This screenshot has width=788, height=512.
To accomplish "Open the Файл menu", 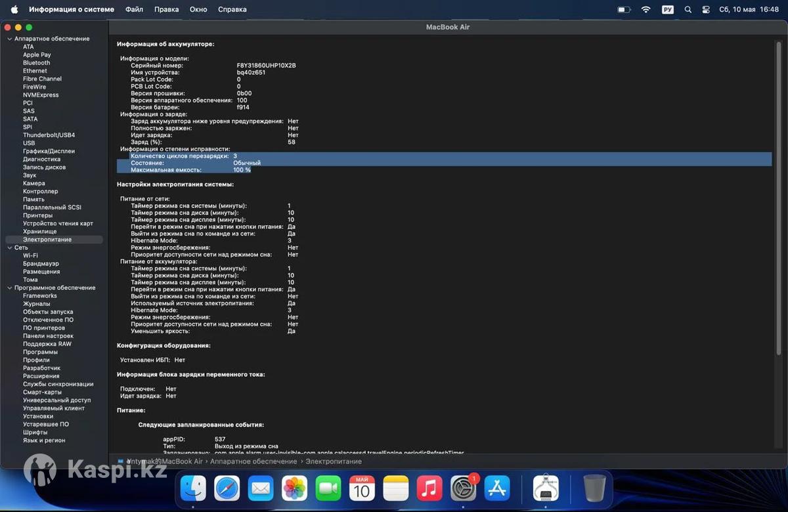I will pos(134,10).
